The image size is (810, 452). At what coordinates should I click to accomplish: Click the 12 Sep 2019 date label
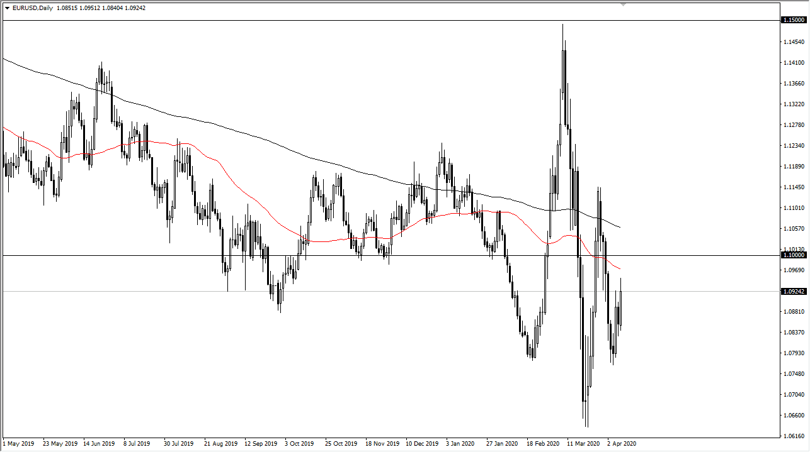point(261,444)
